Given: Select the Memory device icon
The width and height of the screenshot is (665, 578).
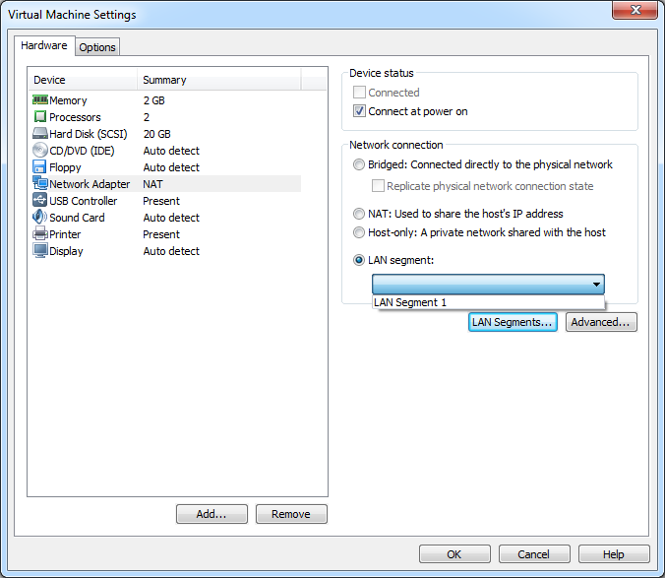Looking at the screenshot, I should click(40, 100).
